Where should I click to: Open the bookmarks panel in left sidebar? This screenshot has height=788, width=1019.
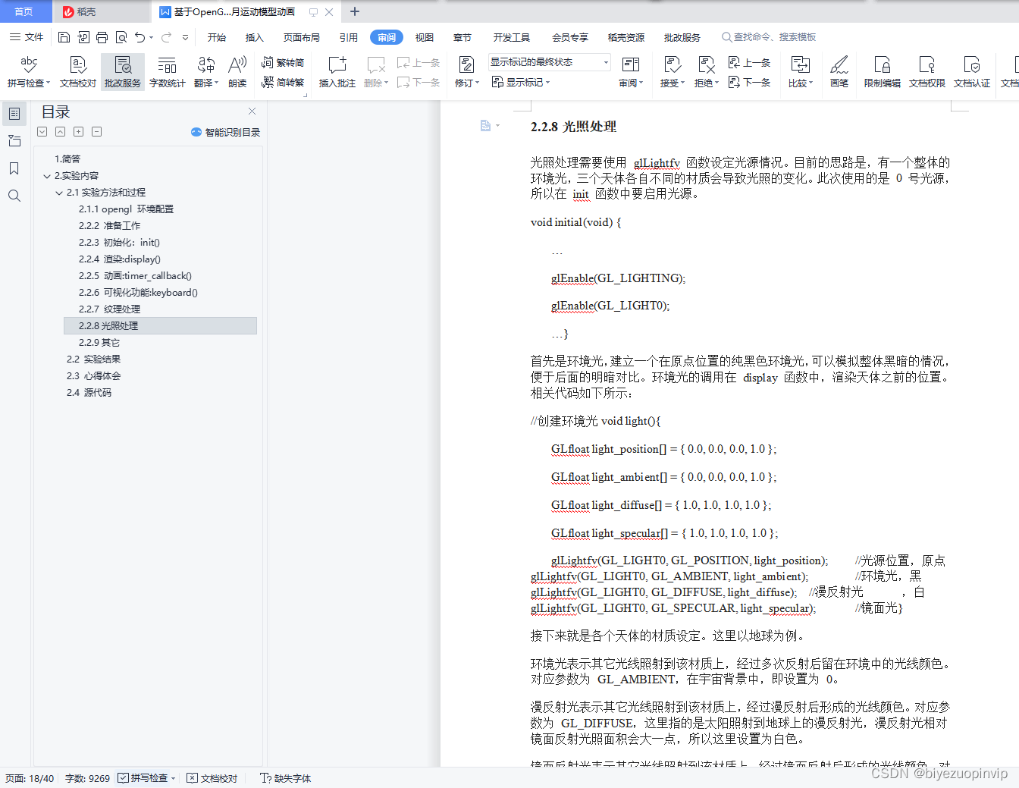click(14, 168)
